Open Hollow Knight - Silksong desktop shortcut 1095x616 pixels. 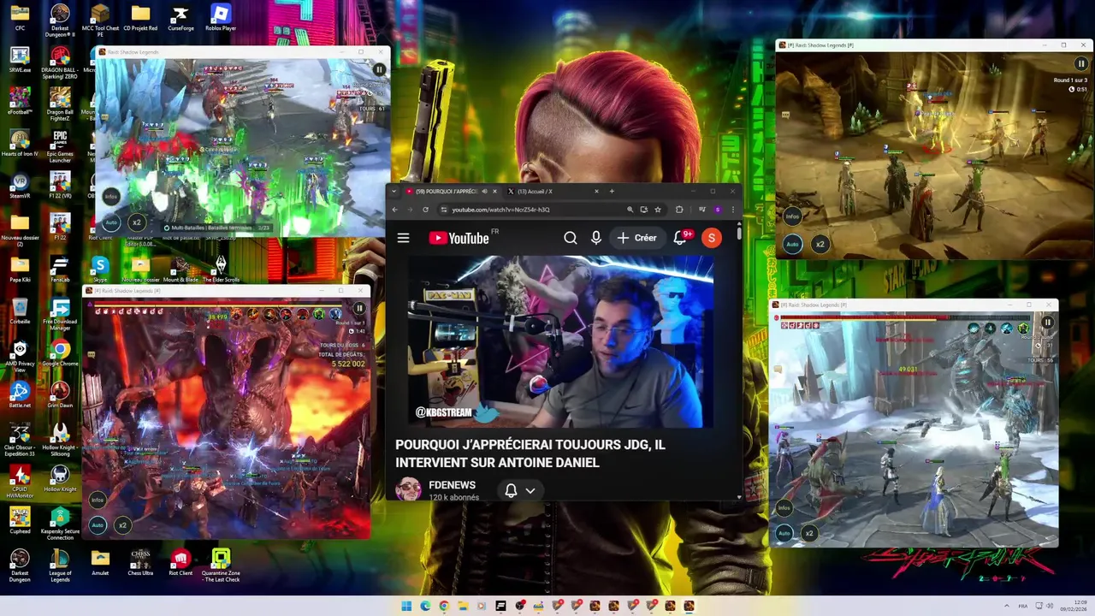click(x=60, y=441)
